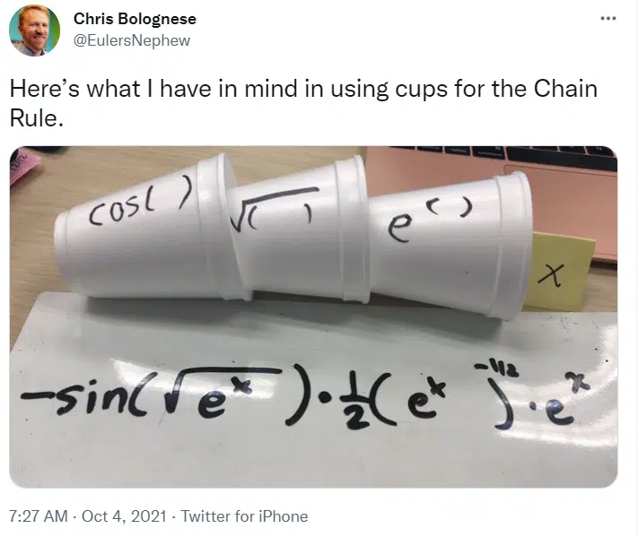The width and height of the screenshot is (638, 537).
Task: Click the pink sticky note in the photo corner
Action: click(23, 166)
